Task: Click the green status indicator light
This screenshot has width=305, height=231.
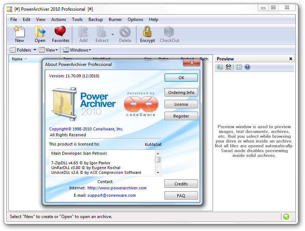Action: (x=286, y=216)
